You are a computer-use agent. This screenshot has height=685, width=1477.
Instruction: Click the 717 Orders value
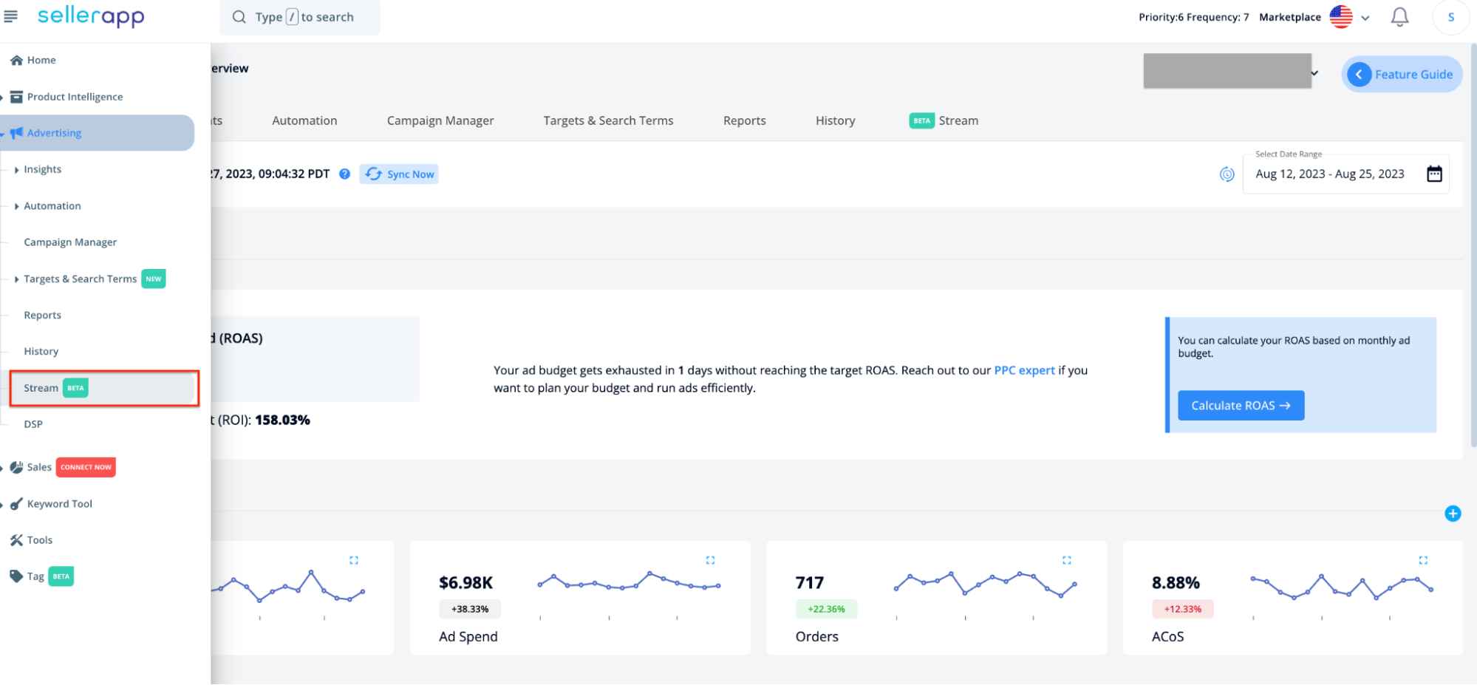coord(809,582)
